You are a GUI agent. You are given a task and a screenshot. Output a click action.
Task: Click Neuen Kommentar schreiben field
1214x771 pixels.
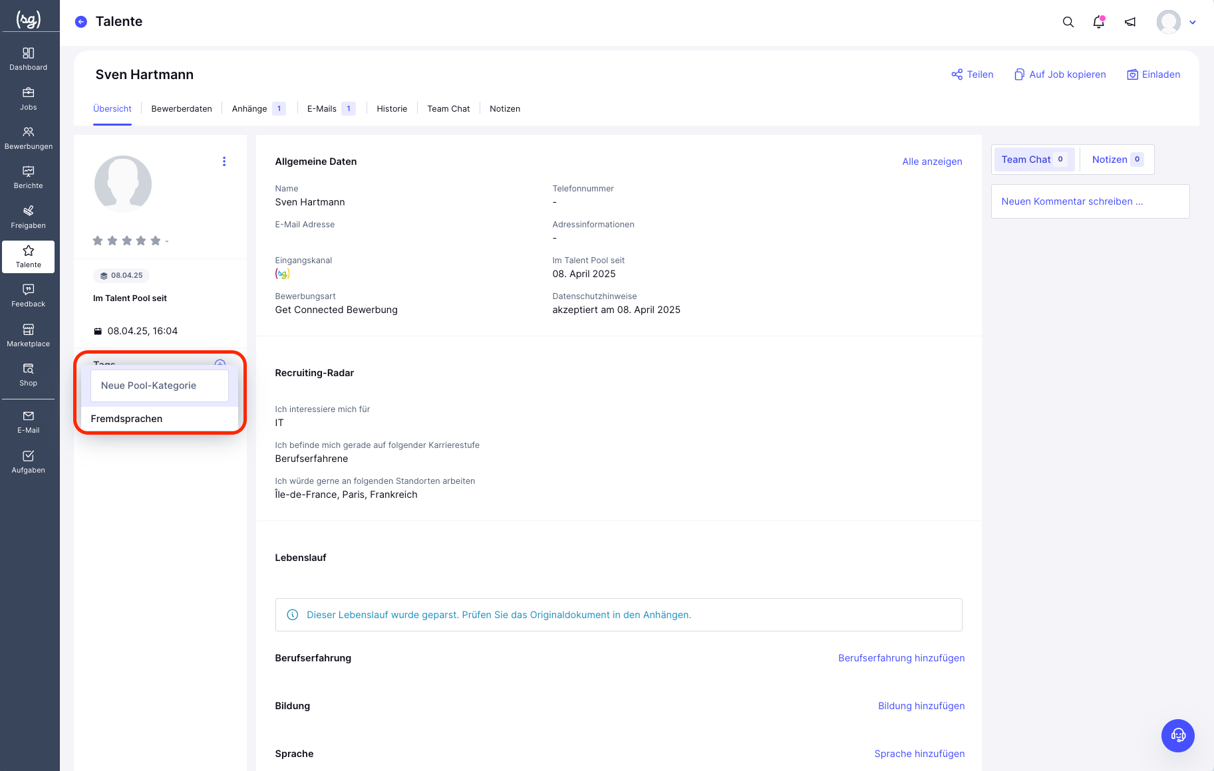[x=1090, y=201]
